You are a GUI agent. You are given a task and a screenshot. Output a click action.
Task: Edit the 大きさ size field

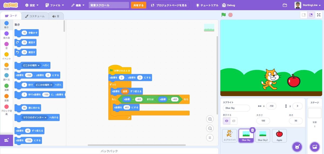point(263,121)
